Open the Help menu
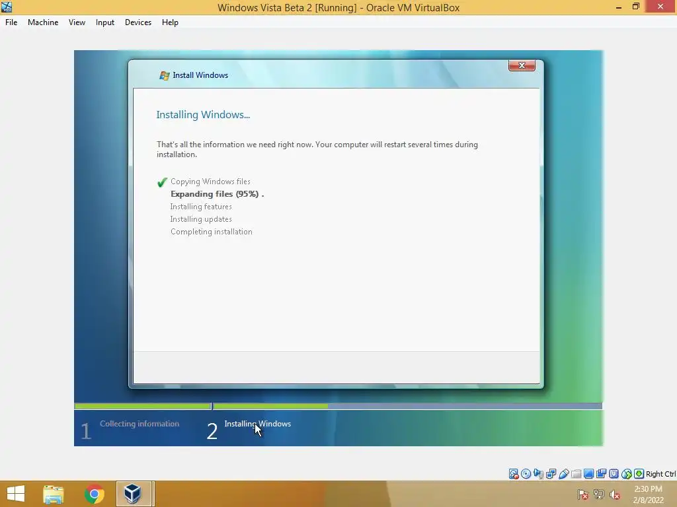The width and height of the screenshot is (677, 507). (170, 22)
